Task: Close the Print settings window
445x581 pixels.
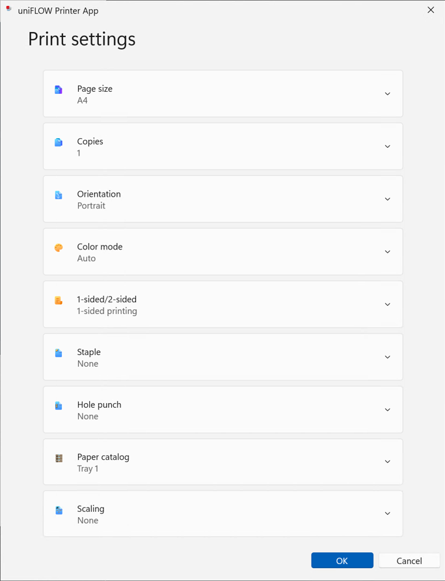Action: coord(431,10)
